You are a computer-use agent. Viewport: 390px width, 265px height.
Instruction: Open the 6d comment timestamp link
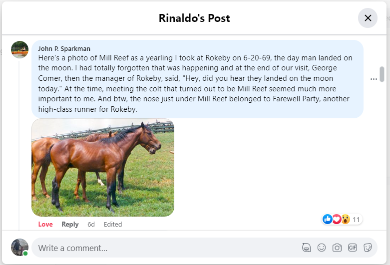click(91, 224)
